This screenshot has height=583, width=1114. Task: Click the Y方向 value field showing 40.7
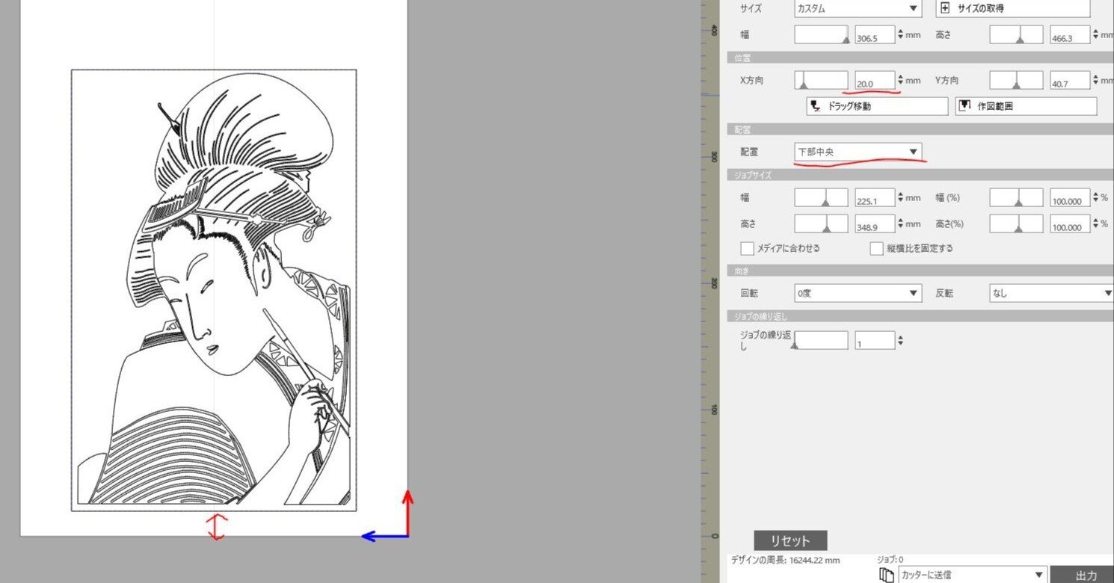1070,81
